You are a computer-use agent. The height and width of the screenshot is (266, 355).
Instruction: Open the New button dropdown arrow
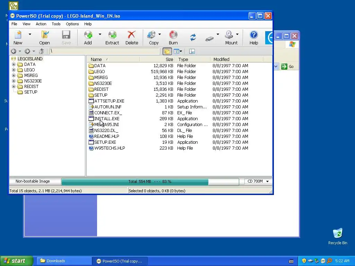click(30, 34)
